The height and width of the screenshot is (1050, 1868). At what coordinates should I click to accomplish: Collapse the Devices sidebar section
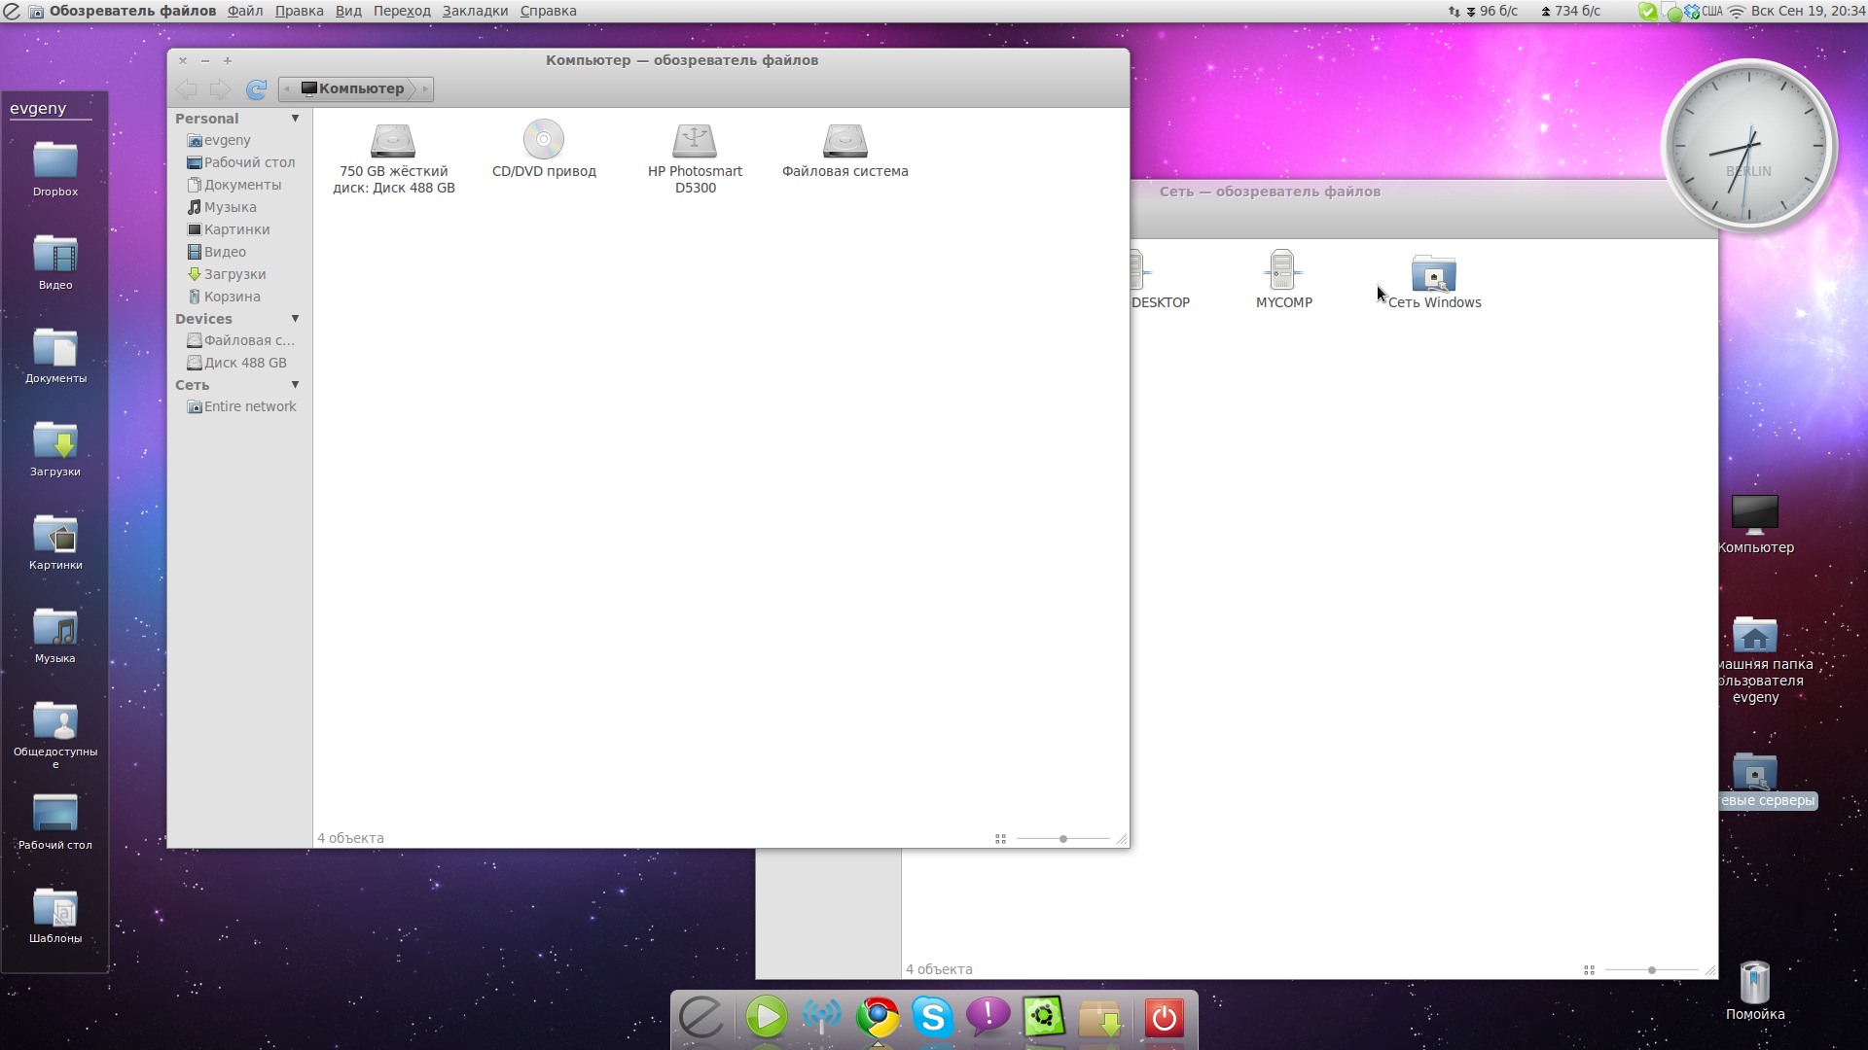click(x=295, y=319)
